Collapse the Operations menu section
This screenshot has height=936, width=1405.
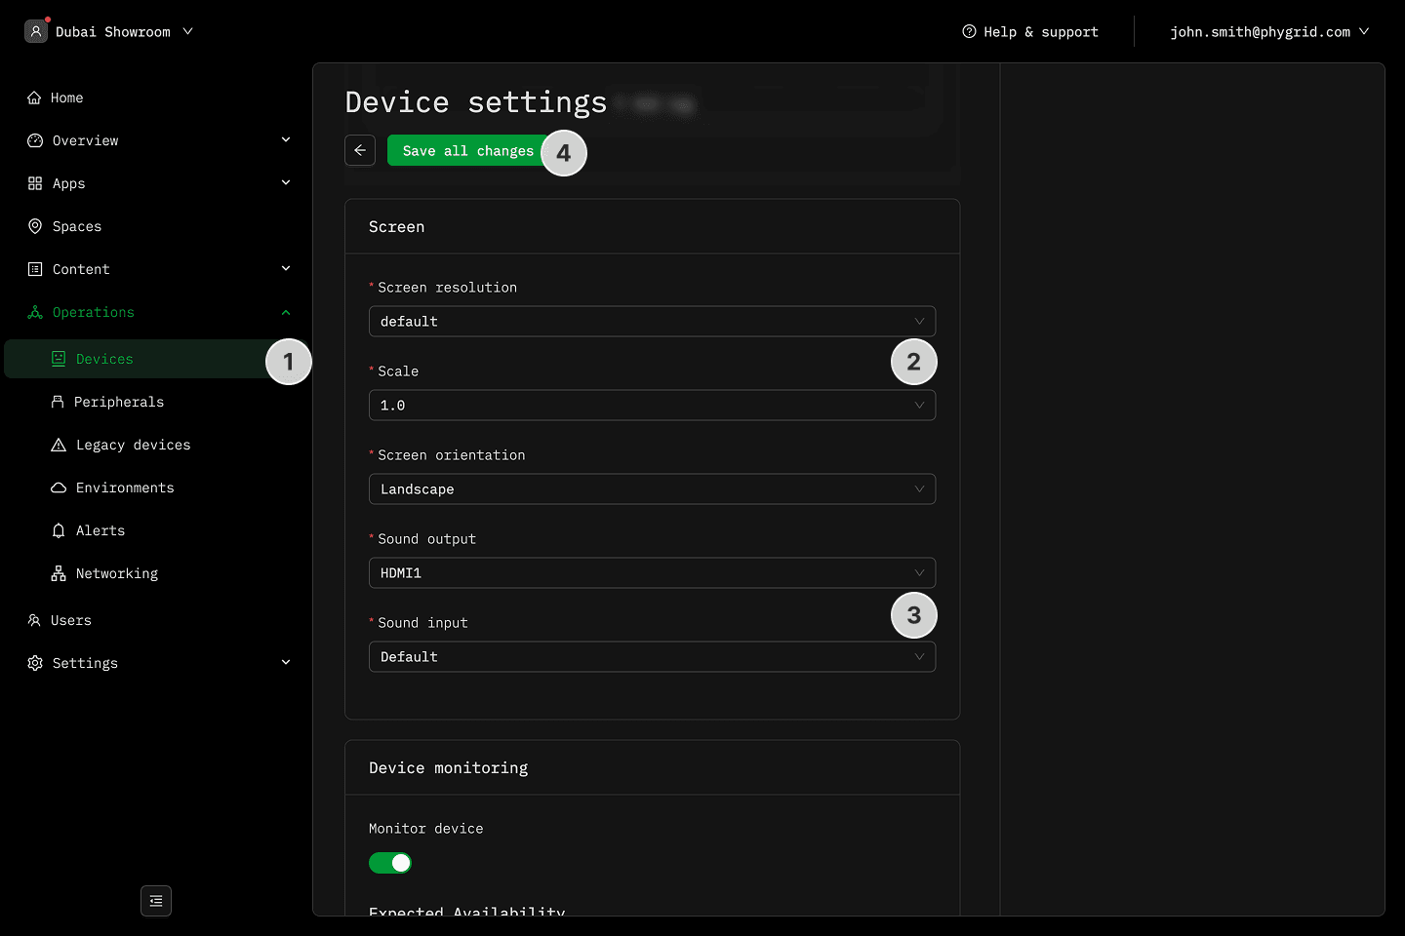coord(286,312)
